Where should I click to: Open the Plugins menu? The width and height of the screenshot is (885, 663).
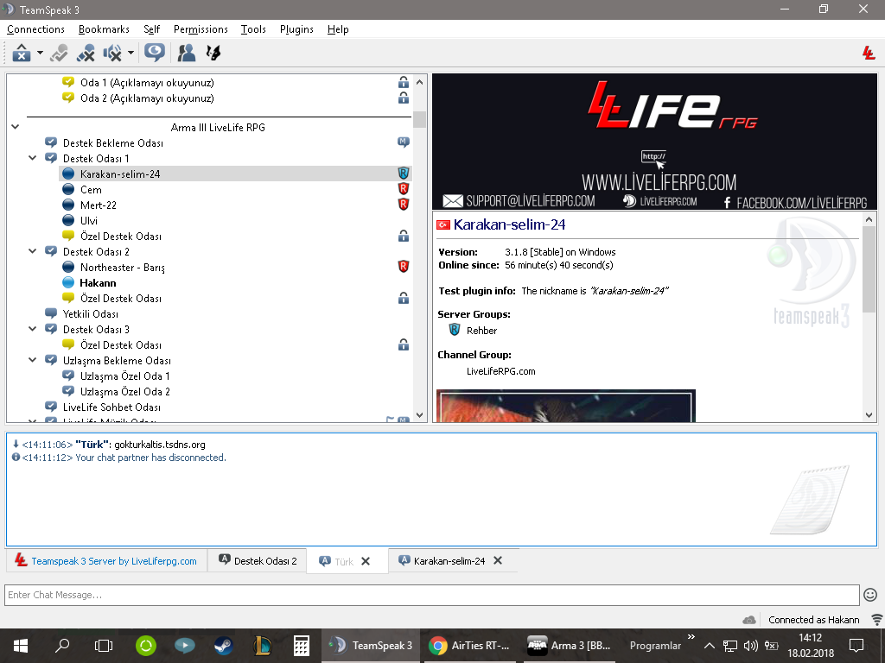[296, 29]
